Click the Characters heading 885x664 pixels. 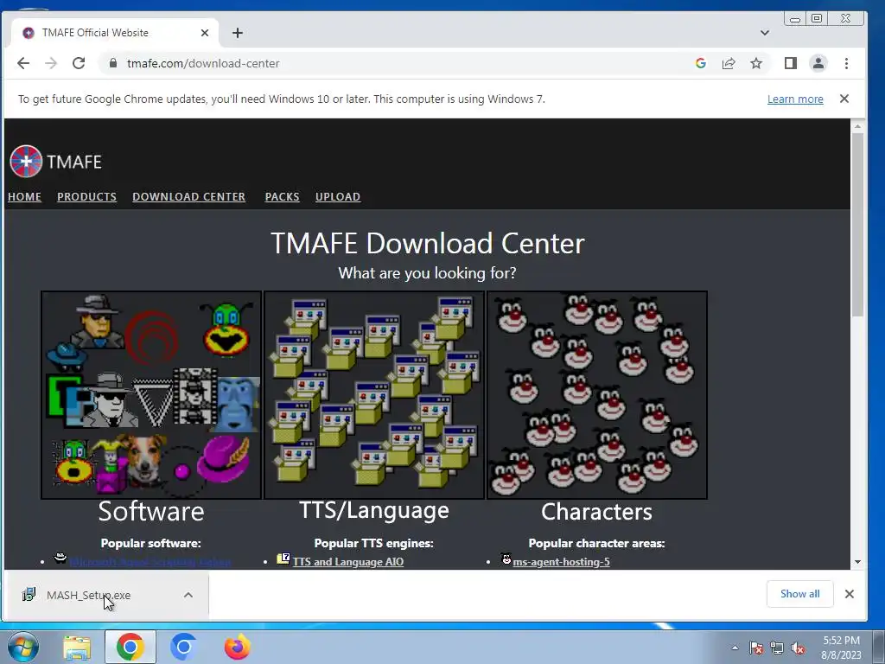point(596,512)
